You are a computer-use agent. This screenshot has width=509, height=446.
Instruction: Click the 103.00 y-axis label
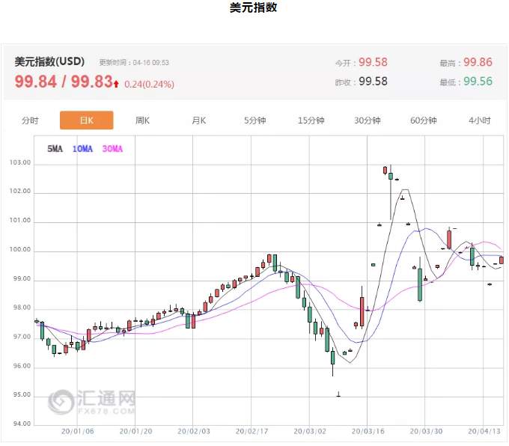point(20,162)
